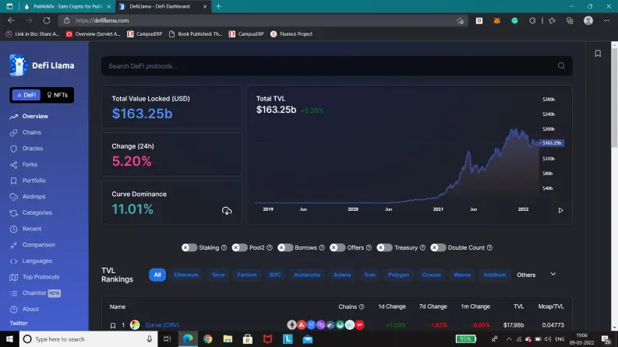Toggle the Offers switch
This screenshot has height=347, width=618.
[337, 248]
